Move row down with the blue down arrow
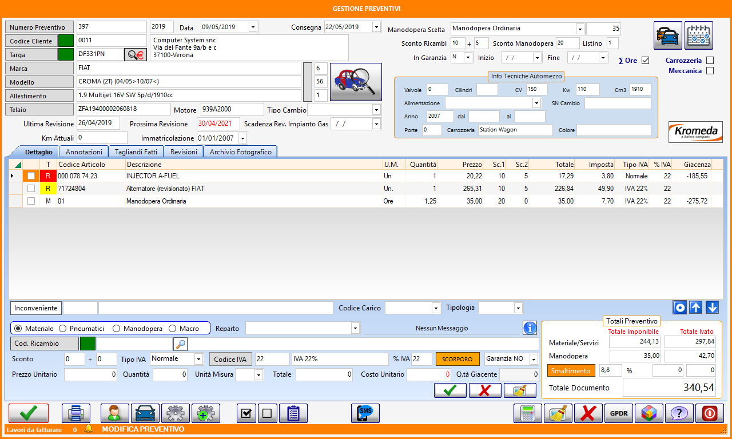732x439 pixels. coord(712,308)
